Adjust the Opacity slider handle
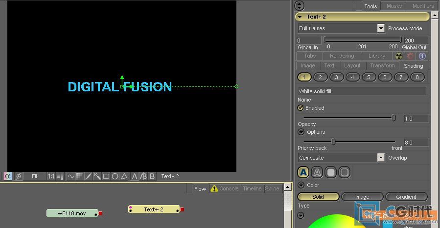The width and height of the screenshot is (440, 228). pos(394,118)
